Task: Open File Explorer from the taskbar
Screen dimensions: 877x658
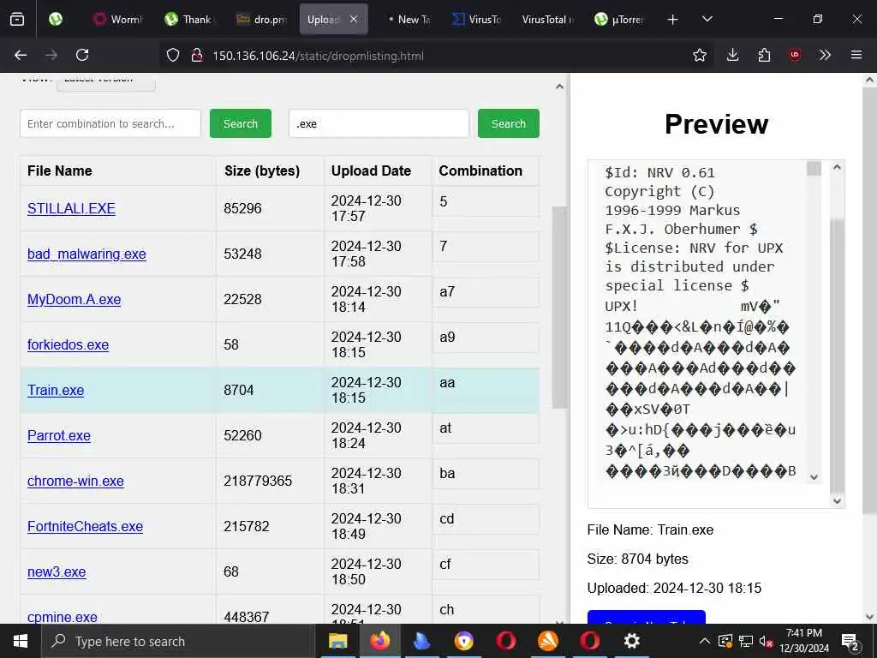Action: (337, 641)
